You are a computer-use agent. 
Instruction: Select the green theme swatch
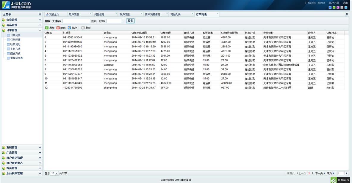334,7
